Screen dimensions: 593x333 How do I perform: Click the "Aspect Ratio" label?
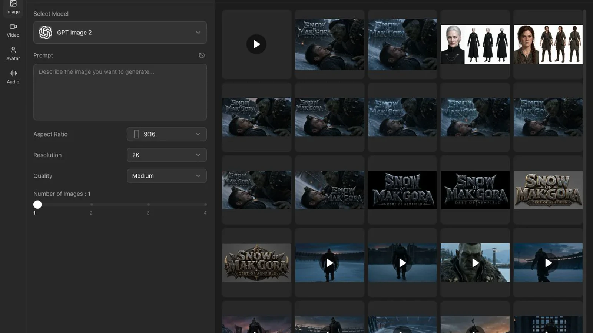tap(50, 134)
